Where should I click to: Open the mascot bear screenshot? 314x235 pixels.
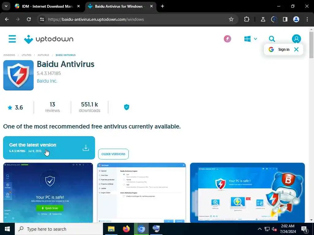pyautogui.click(x=247, y=193)
